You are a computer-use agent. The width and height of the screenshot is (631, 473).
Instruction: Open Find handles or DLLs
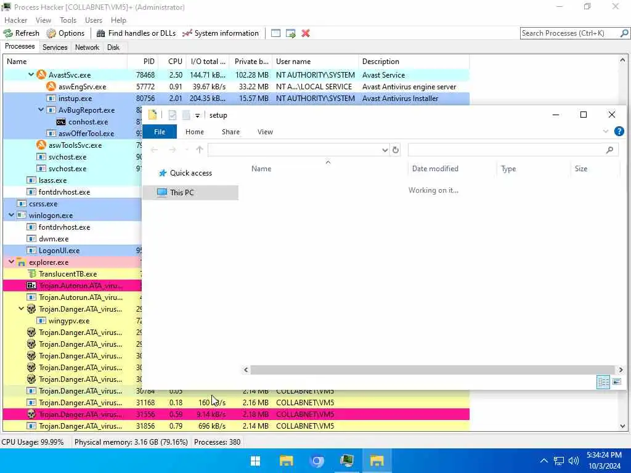pos(136,33)
